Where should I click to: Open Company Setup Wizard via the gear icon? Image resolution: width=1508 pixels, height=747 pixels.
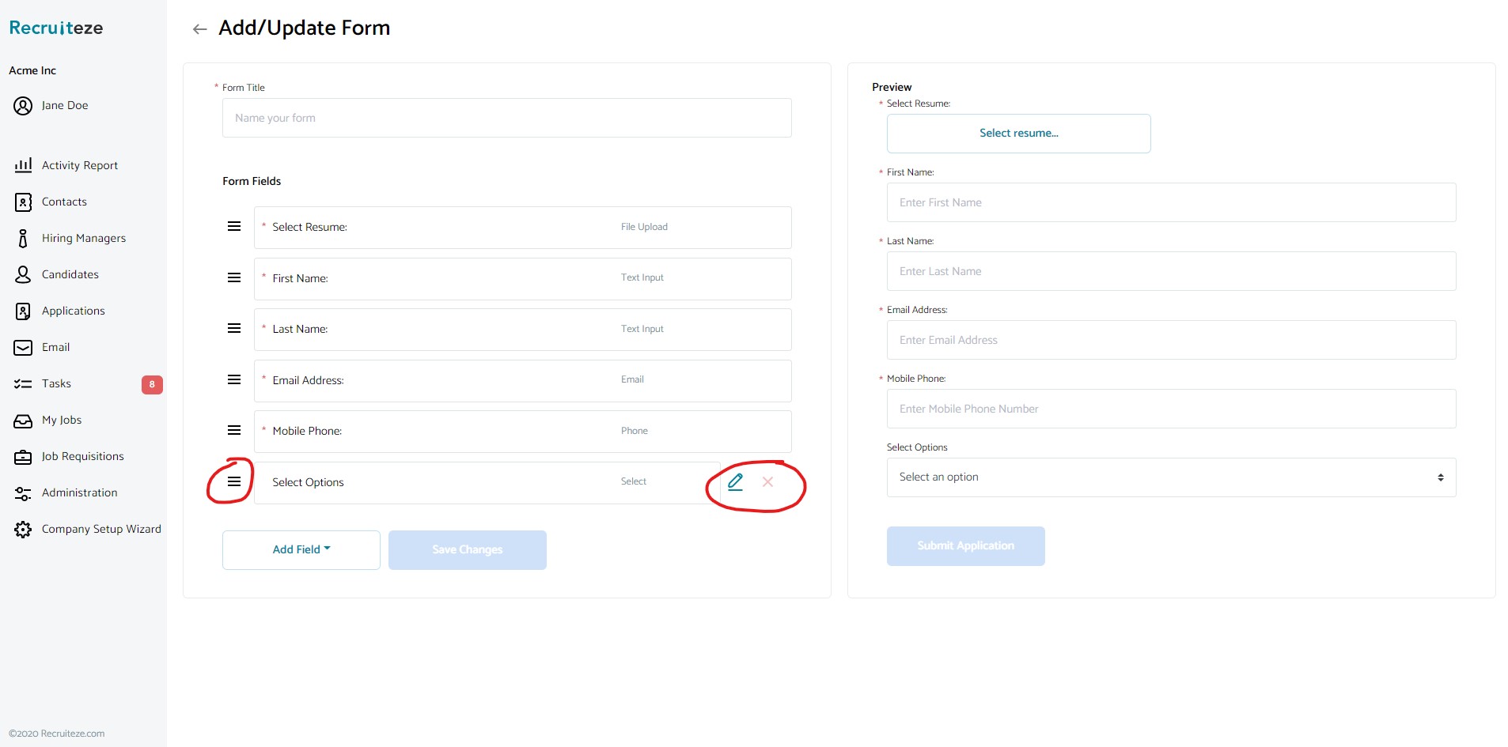click(23, 530)
